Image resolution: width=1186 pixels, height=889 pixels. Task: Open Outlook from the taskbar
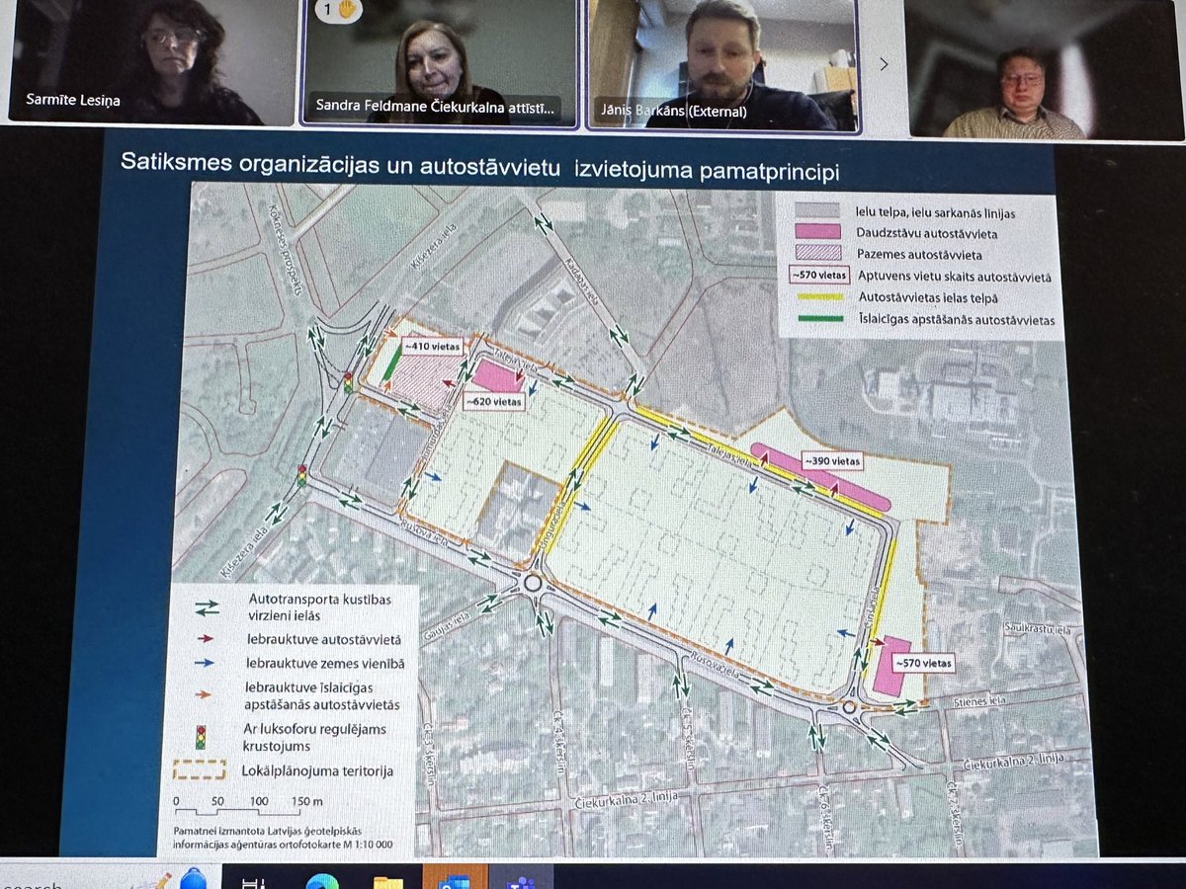click(x=455, y=879)
